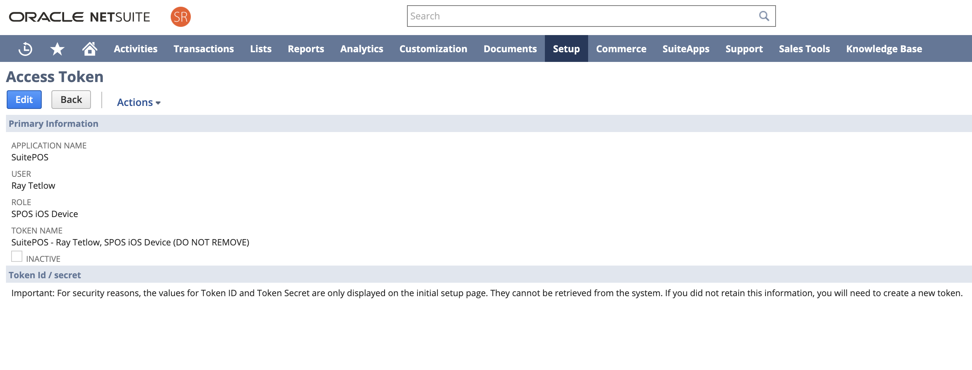The width and height of the screenshot is (972, 370).
Task: Open the Support menu
Action: (x=744, y=49)
